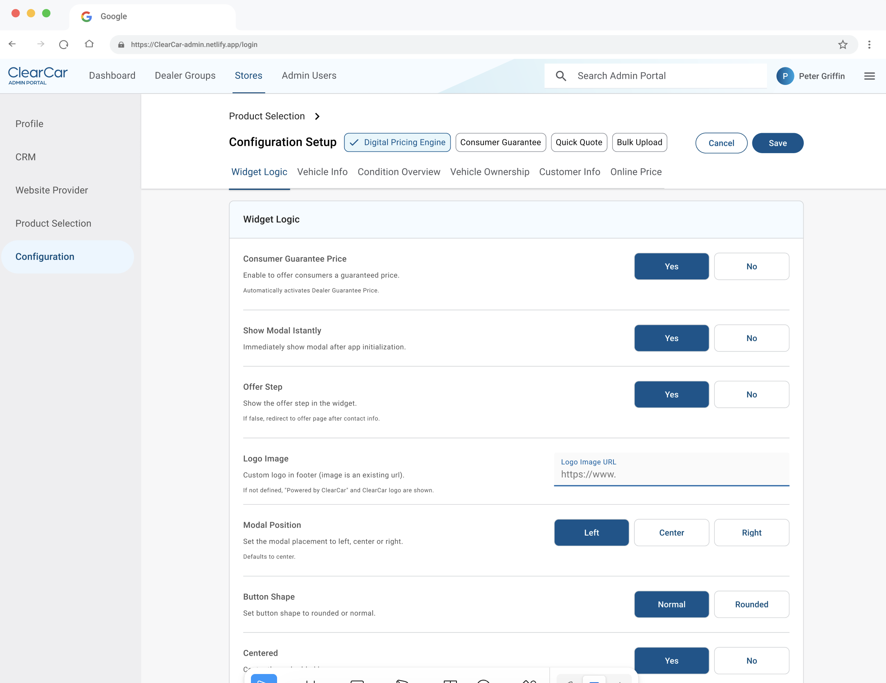This screenshot has height=683, width=886.
Task: Open the Quick Quote configuration
Action: (x=579, y=142)
